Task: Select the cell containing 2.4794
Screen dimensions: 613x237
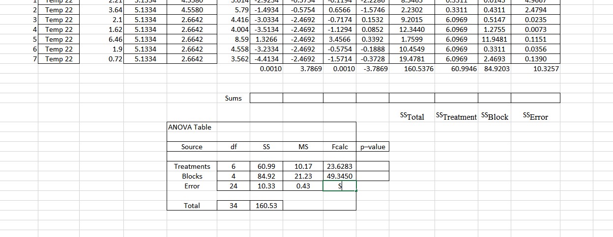Action: click(536, 10)
